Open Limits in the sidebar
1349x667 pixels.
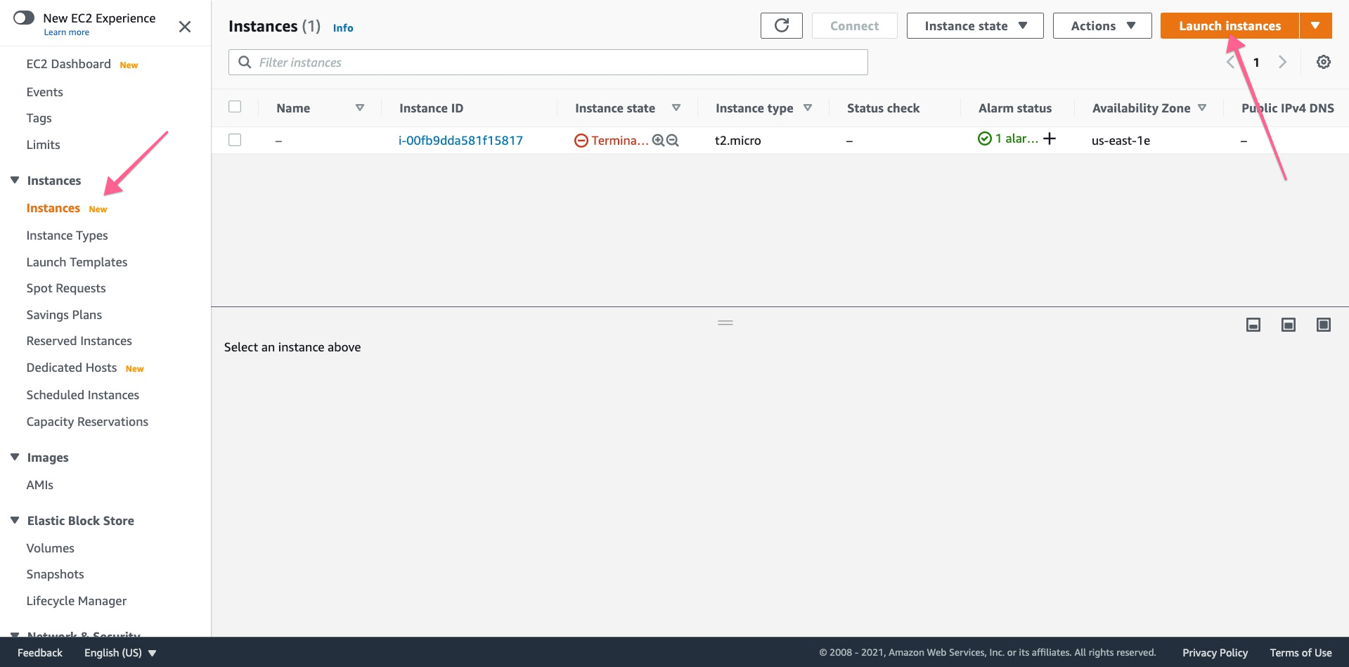point(43,145)
